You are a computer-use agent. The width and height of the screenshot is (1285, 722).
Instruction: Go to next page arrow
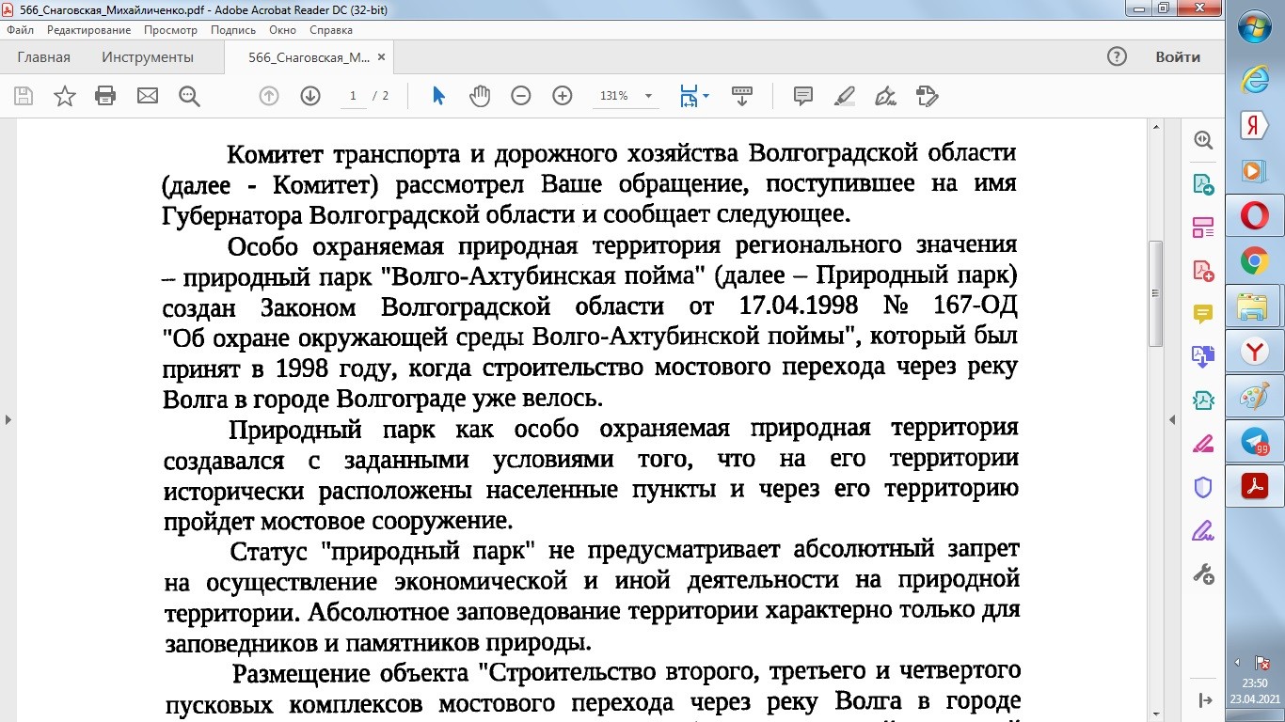pyautogui.click(x=310, y=96)
